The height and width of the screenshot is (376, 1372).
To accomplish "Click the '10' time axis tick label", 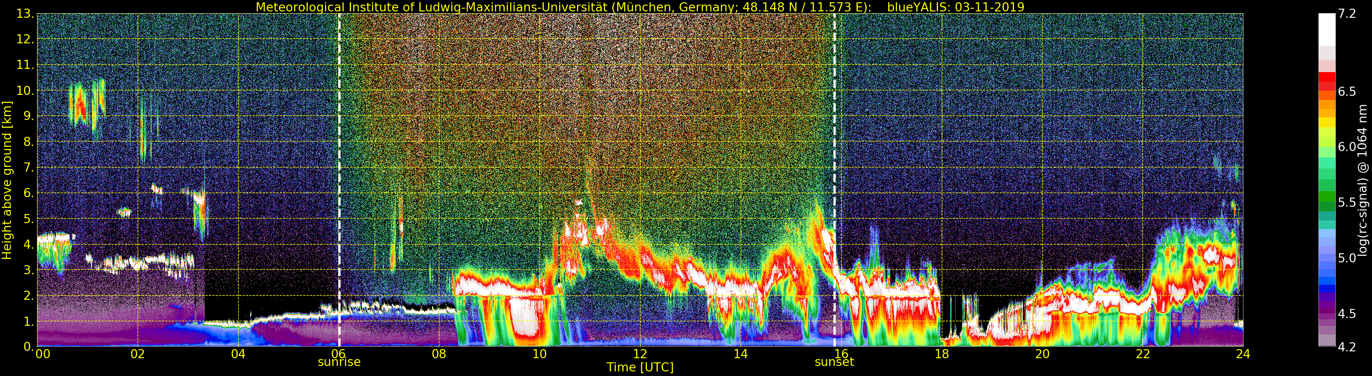I will point(539,355).
